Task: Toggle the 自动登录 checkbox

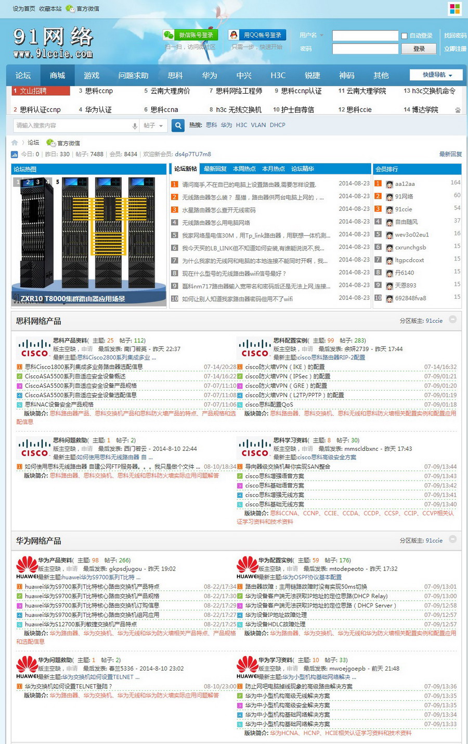Action: click(404, 36)
